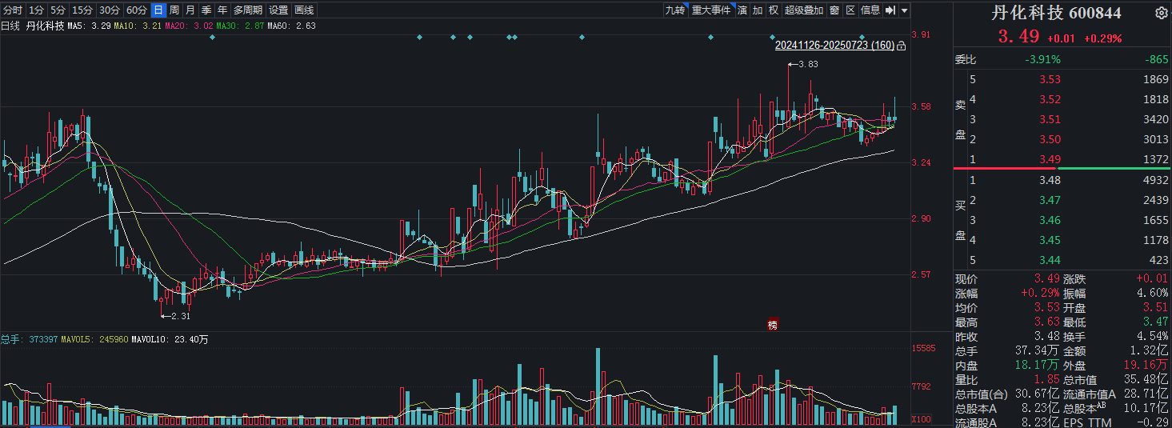Toggle the 九转 indicator overlay
The height and width of the screenshot is (428, 1172).
click(x=674, y=10)
